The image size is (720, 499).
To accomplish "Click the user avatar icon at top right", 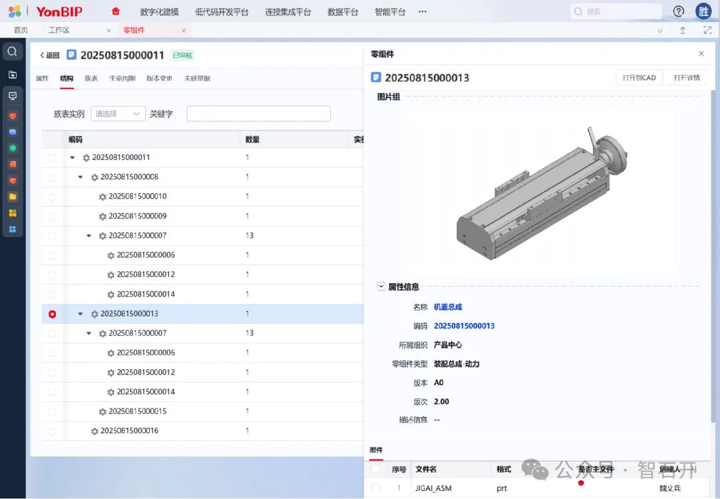I will (x=703, y=11).
